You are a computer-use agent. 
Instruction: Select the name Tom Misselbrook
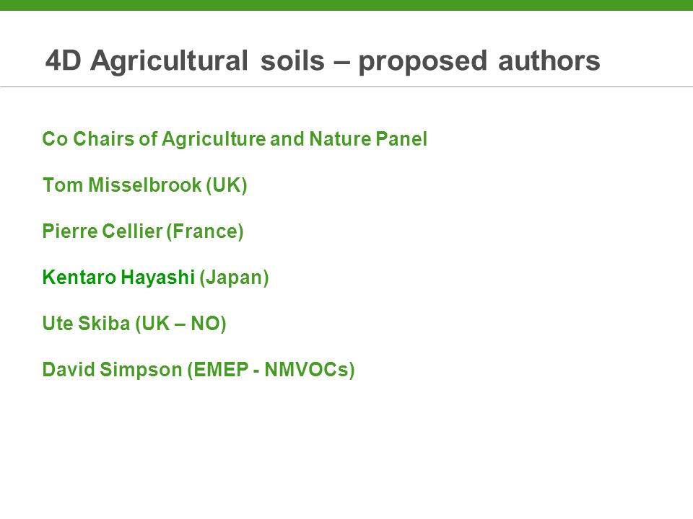click(123, 185)
